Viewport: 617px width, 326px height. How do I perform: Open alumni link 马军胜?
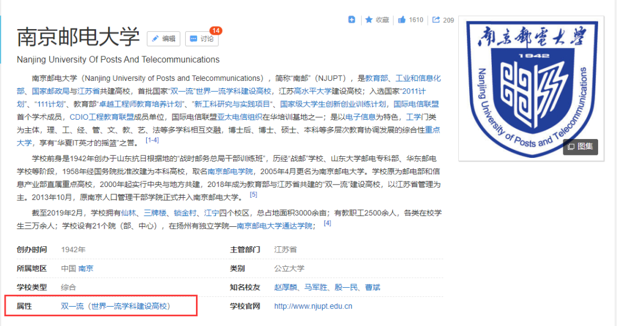pyautogui.click(x=315, y=287)
